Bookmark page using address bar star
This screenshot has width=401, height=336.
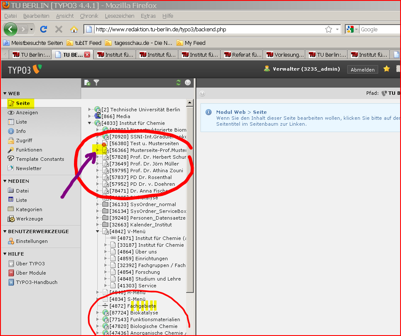pyautogui.click(x=328, y=29)
